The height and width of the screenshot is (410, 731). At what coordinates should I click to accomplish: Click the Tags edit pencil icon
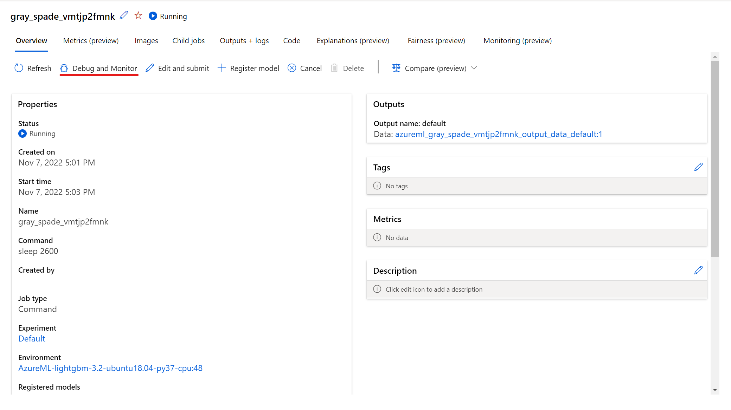click(x=698, y=167)
